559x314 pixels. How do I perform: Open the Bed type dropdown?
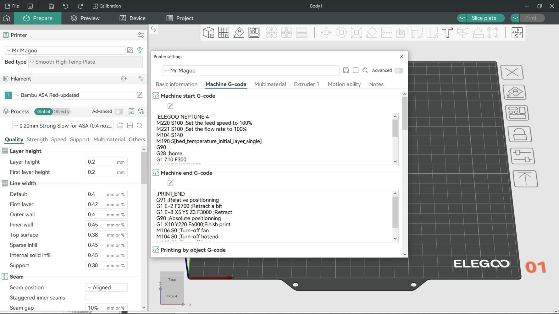(86, 62)
